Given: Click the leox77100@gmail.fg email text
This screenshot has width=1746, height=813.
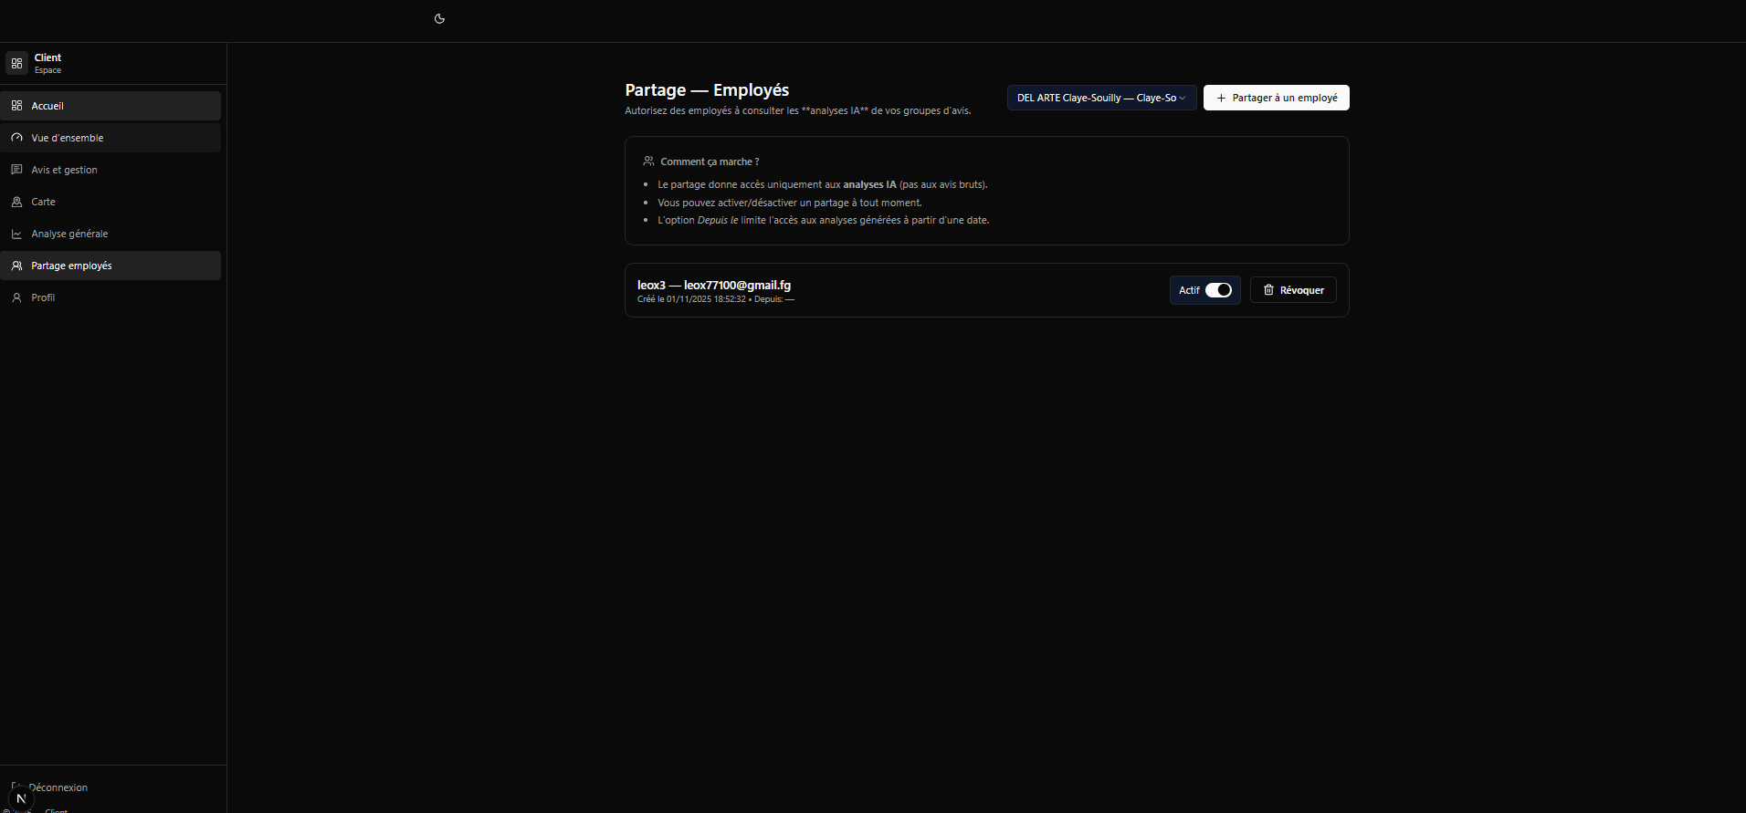Looking at the screenshot, I should coord(737,286).
